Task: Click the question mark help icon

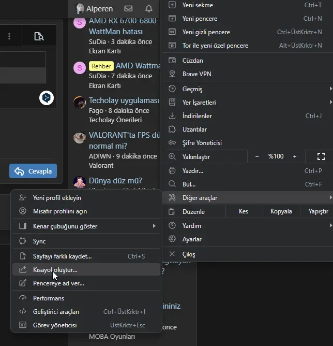Action: pos(172,225)
